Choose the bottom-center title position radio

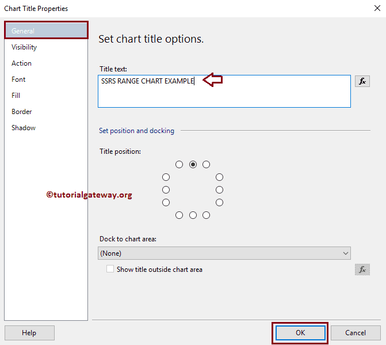pyautogui.click(x=193, y=215)
